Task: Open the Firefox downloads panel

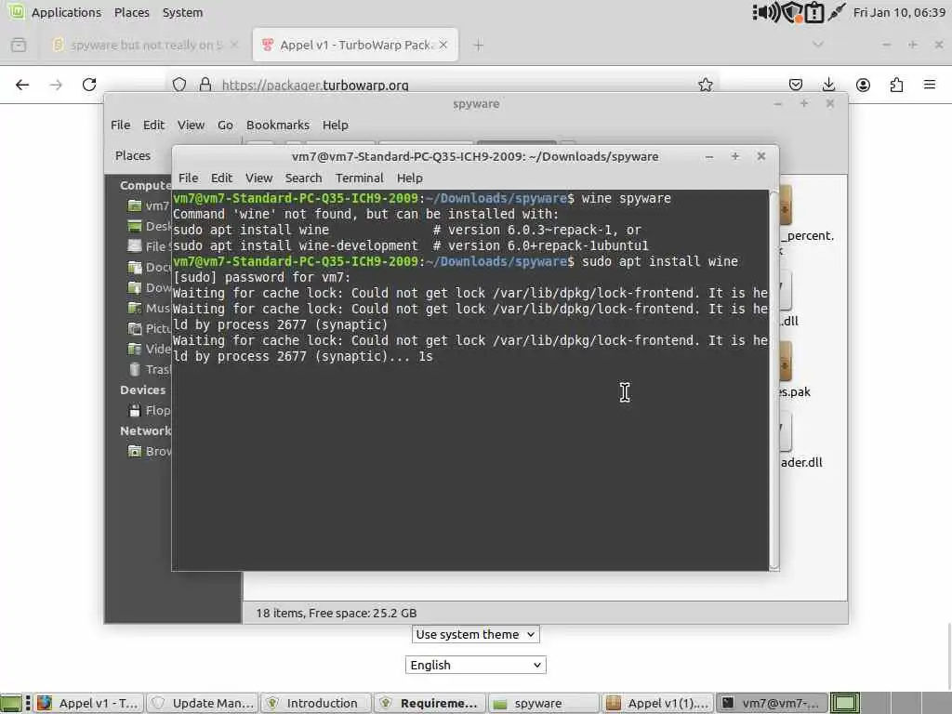Action: tap(828, 85)
